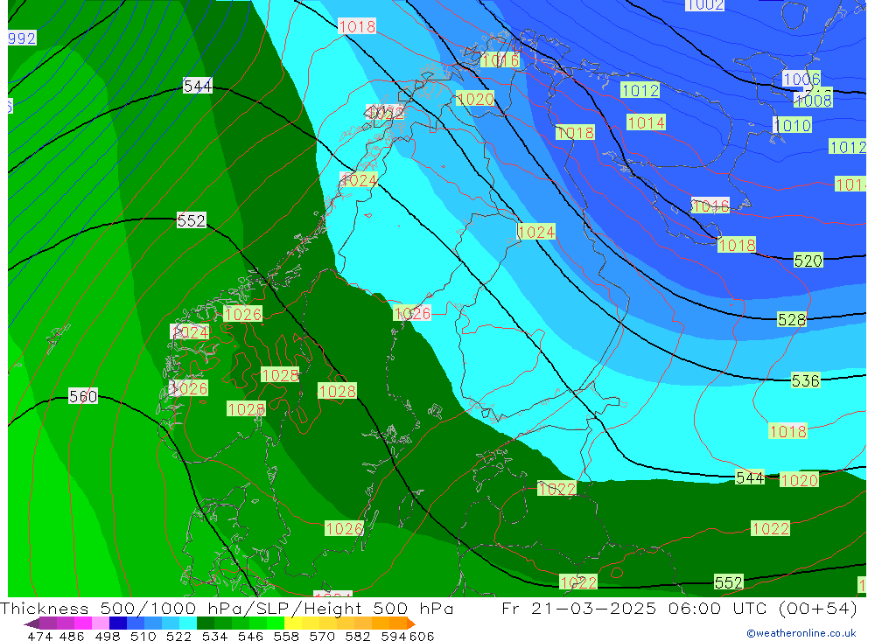Click the yellow swatch in the thickness legend

tap(293, 624)
